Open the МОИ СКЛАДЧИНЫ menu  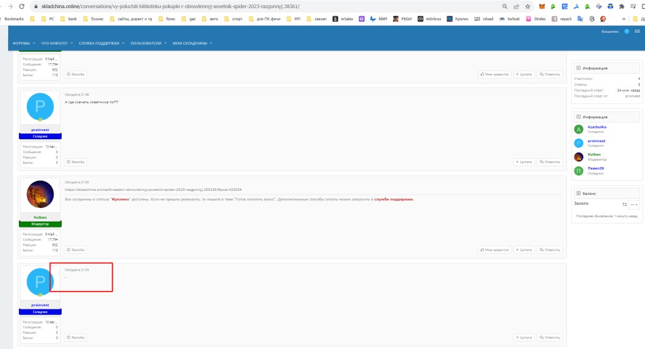tap(190, 43)
